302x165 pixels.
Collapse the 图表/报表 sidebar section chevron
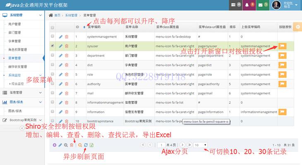click(41, 102)
